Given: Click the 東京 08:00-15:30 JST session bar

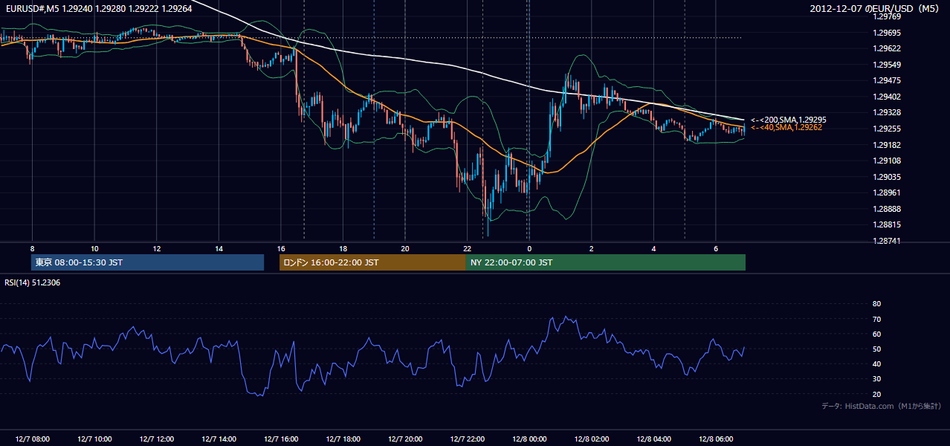Looking at the screenshot, I should pos(148,262).
